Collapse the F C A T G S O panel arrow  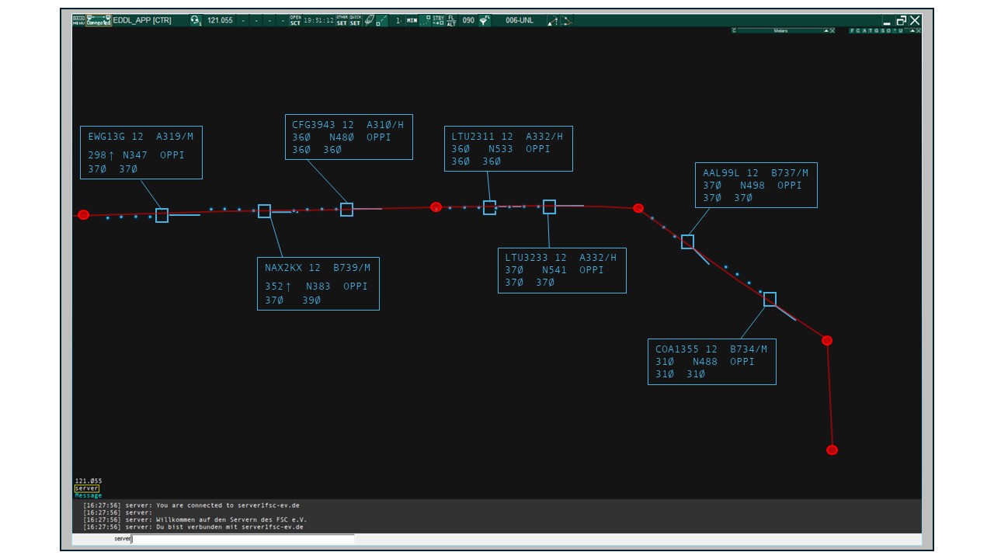912,31
